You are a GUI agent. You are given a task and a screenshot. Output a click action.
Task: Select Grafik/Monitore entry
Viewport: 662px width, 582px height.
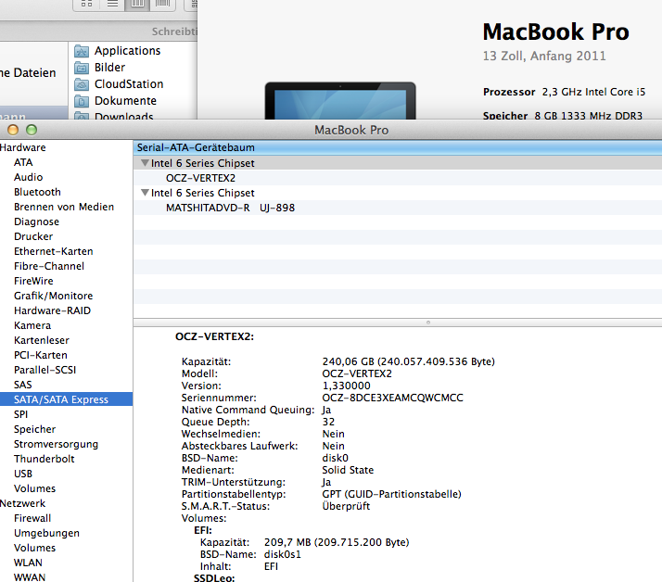coord(53,296)
